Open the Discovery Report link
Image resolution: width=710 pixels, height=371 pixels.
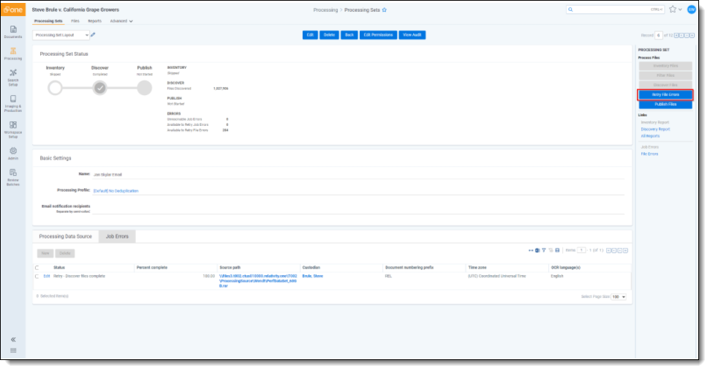[x=655, y=129]
